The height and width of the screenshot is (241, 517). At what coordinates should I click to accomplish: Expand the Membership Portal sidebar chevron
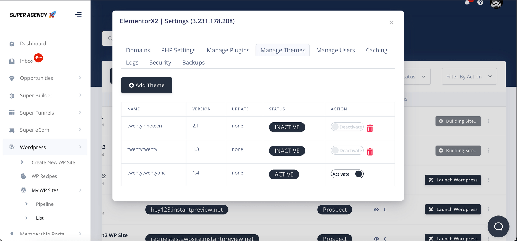click(80, 234)
